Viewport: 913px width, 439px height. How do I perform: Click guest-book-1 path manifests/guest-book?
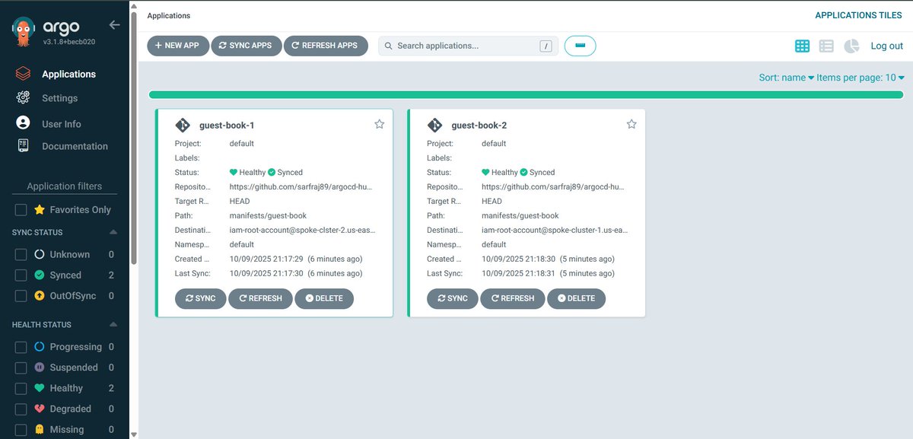pos(268,215)
